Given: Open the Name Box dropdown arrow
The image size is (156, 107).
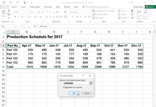Looking at the screenshot, I should [x=15, y=26].
